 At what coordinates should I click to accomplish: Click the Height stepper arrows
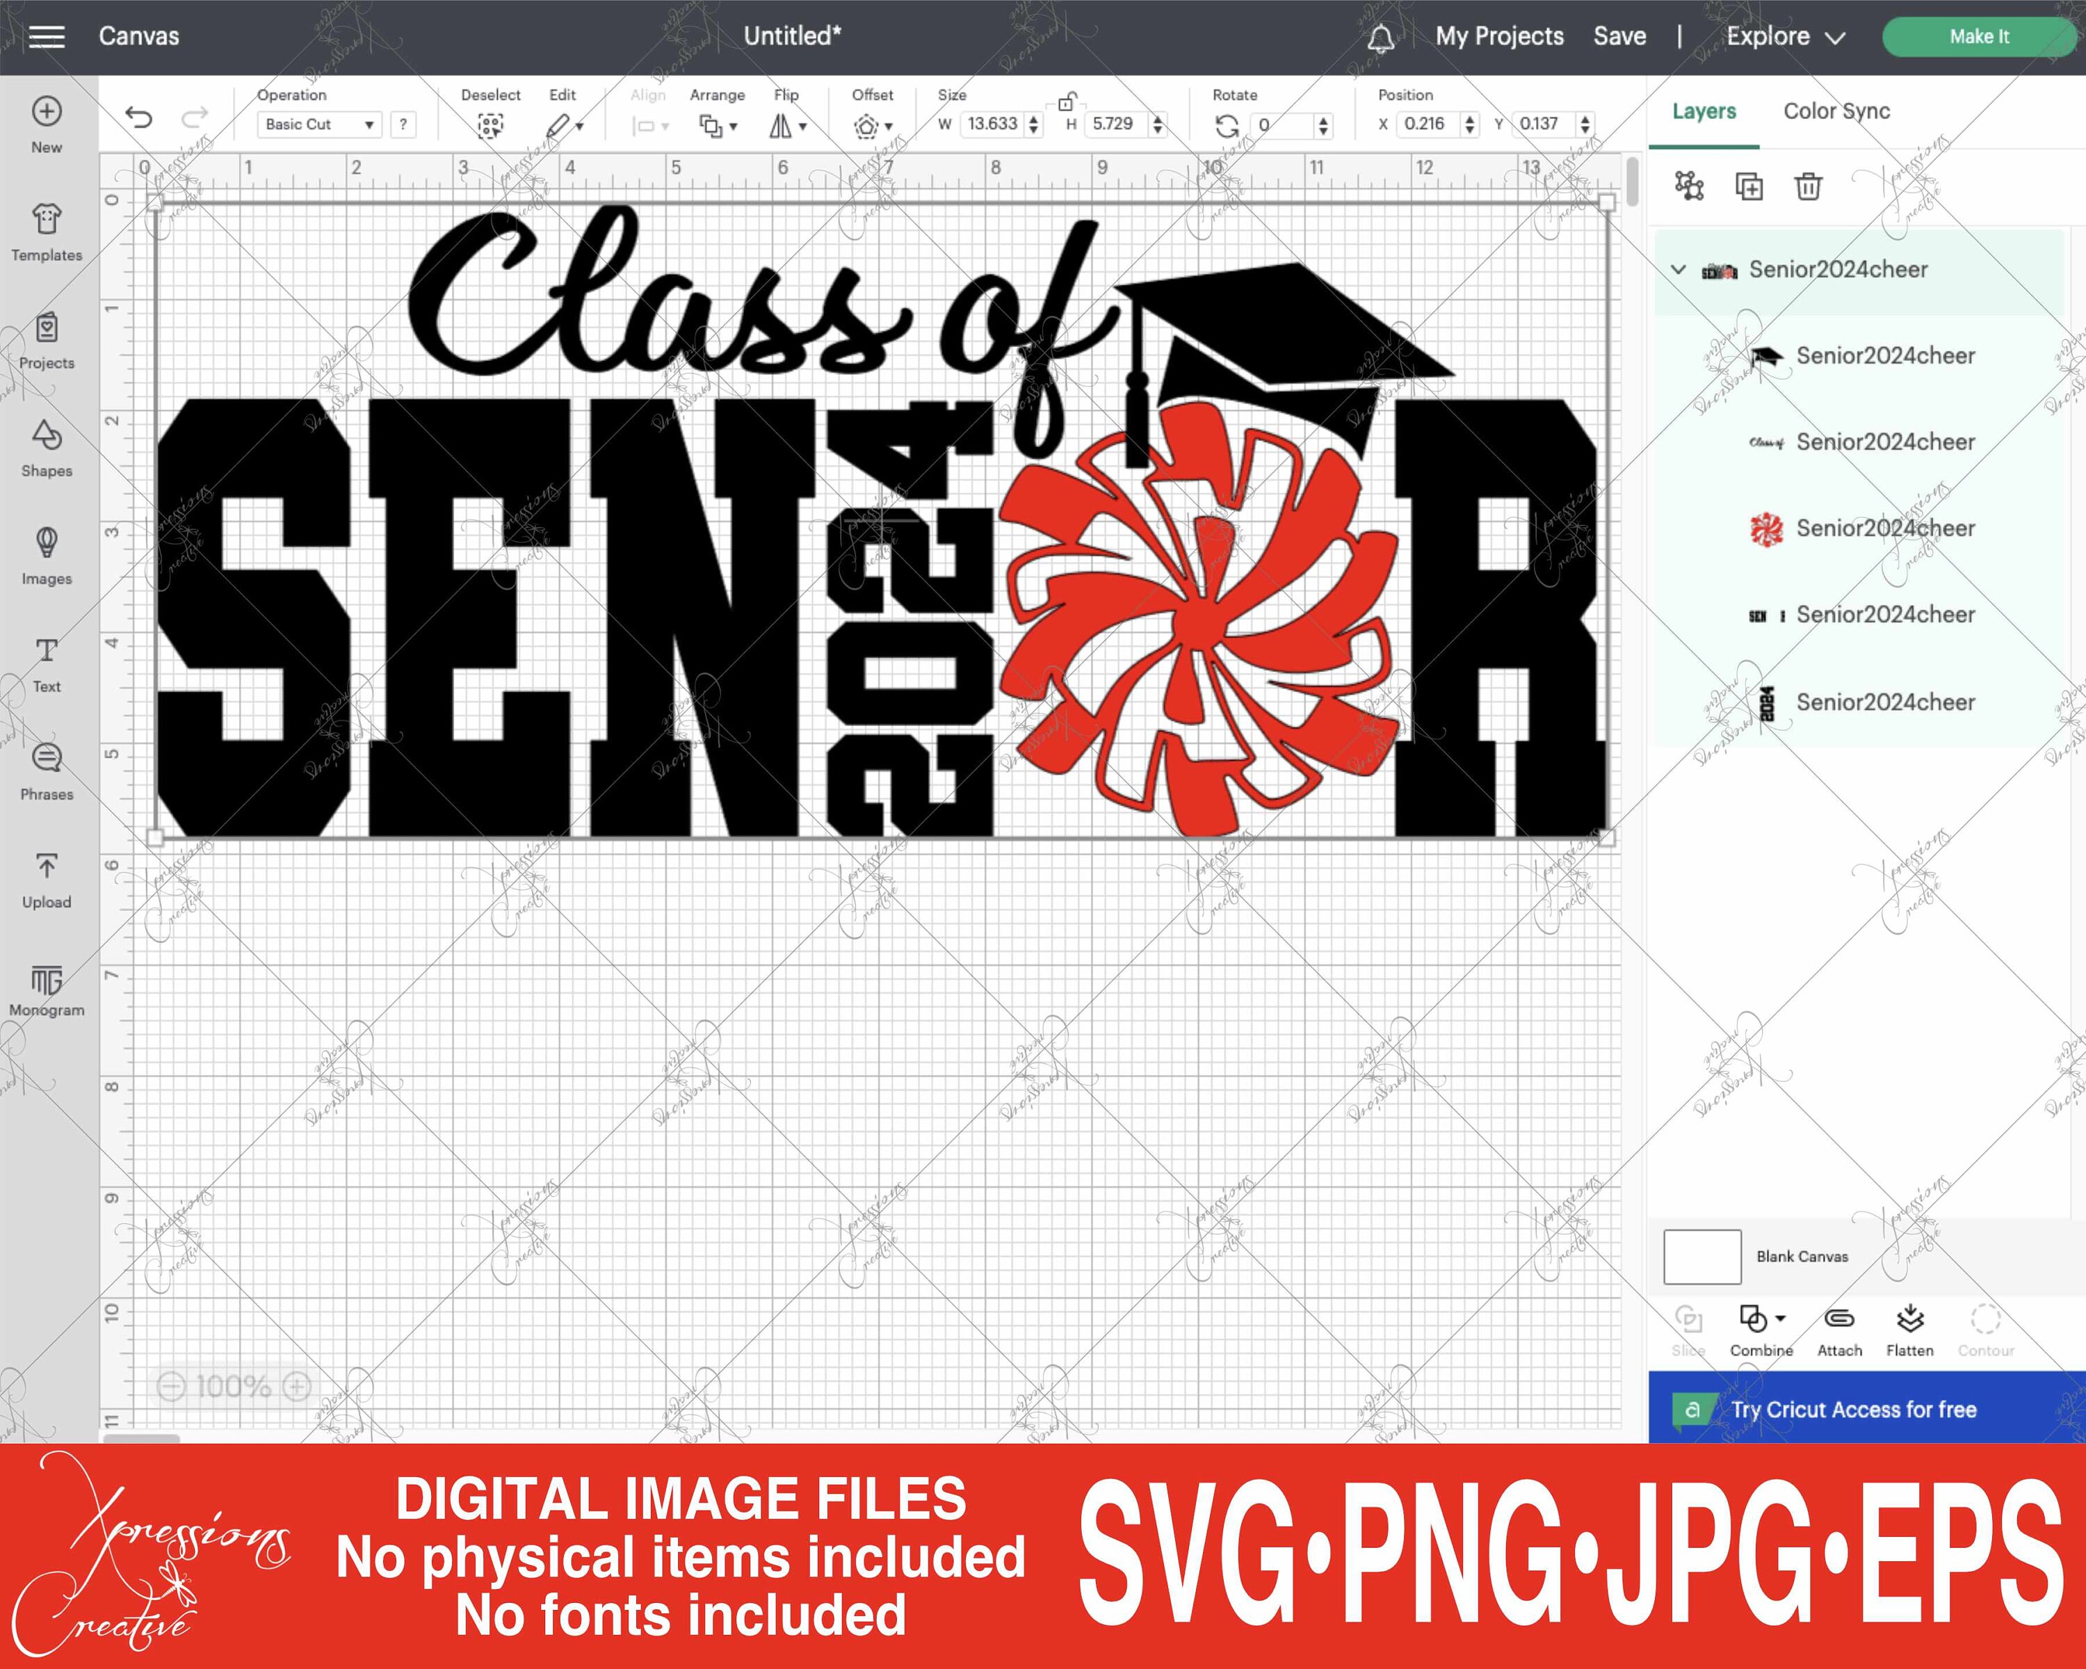(1157, 124)
